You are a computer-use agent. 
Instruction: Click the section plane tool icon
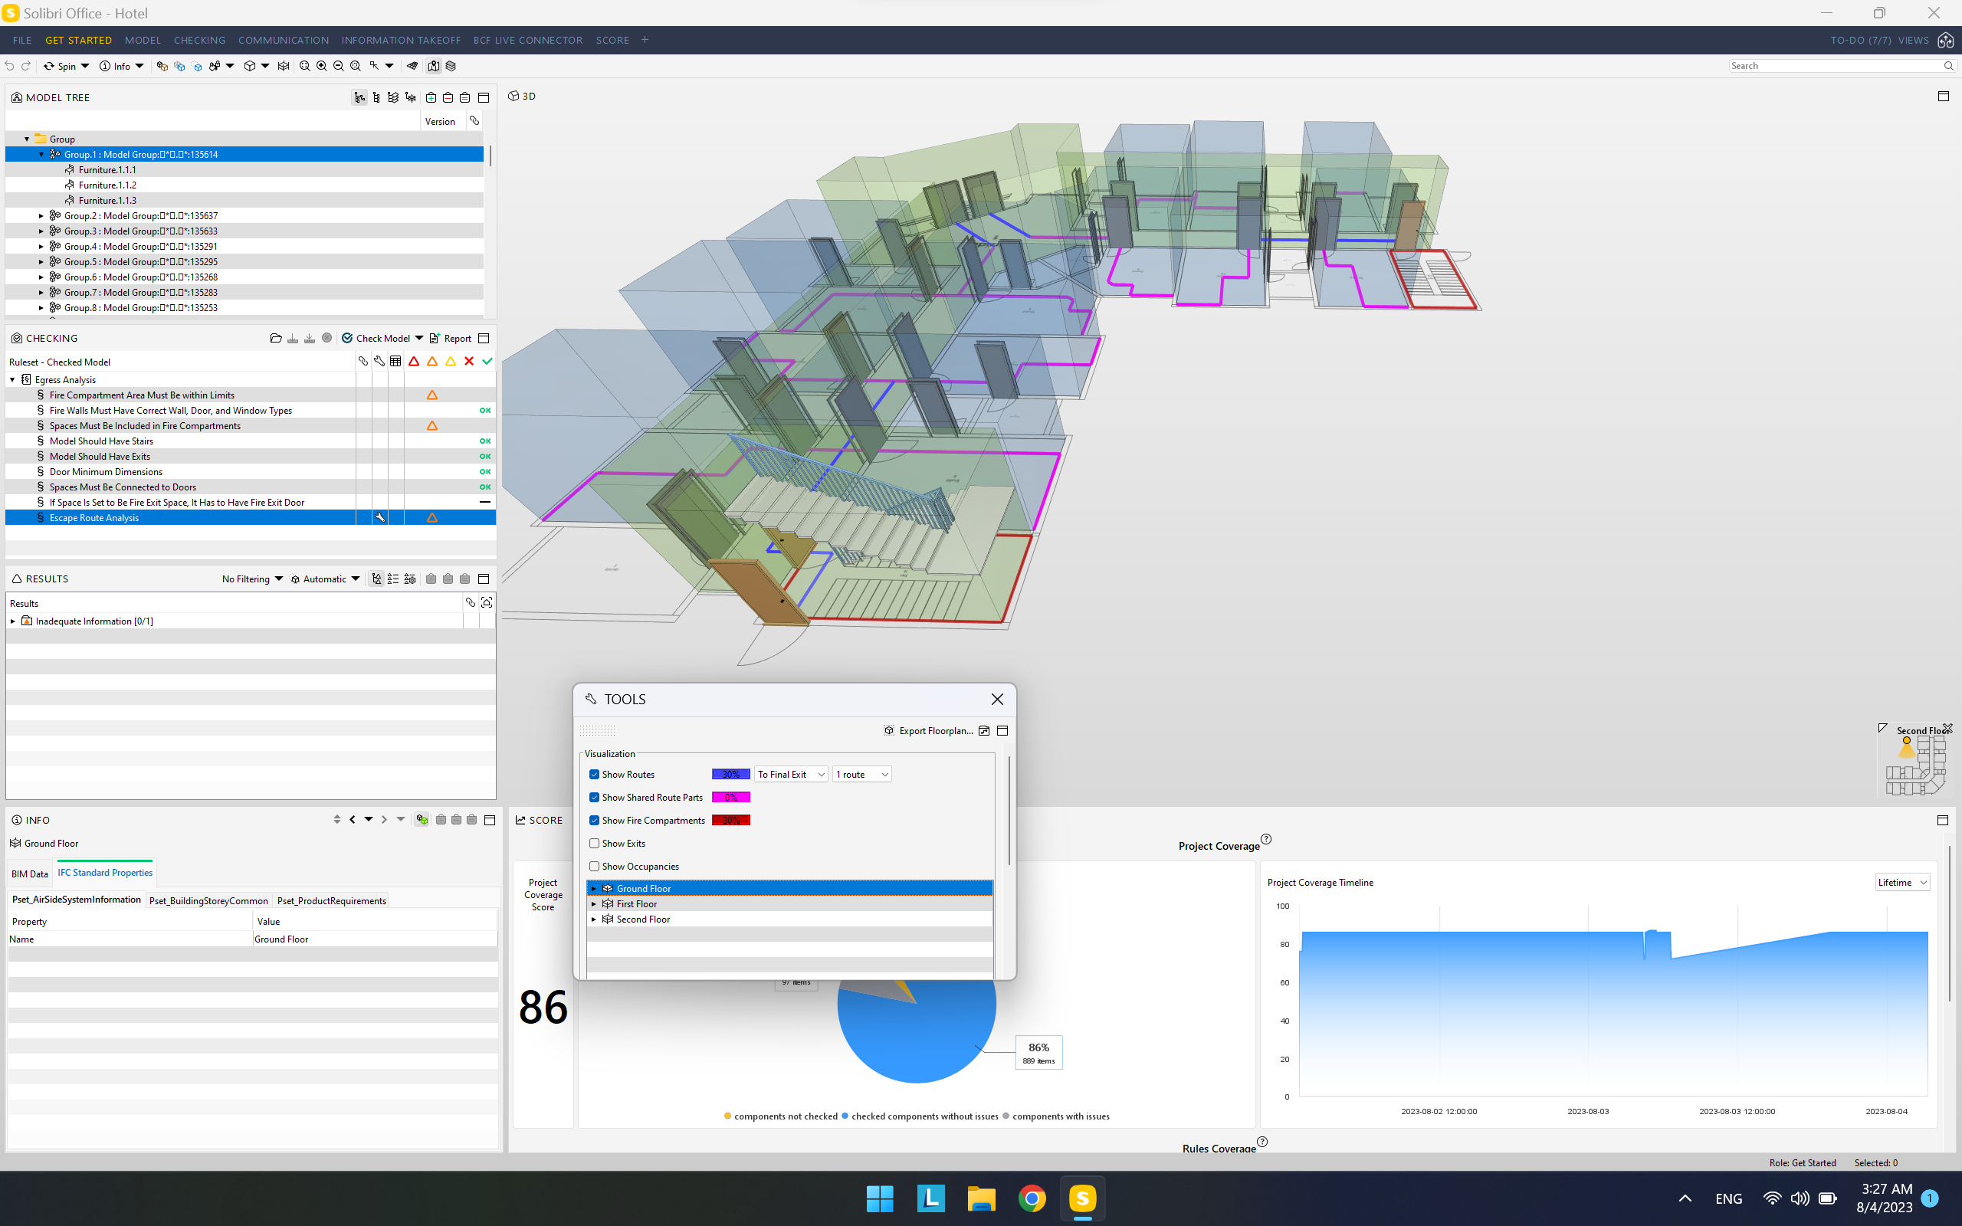412,66
